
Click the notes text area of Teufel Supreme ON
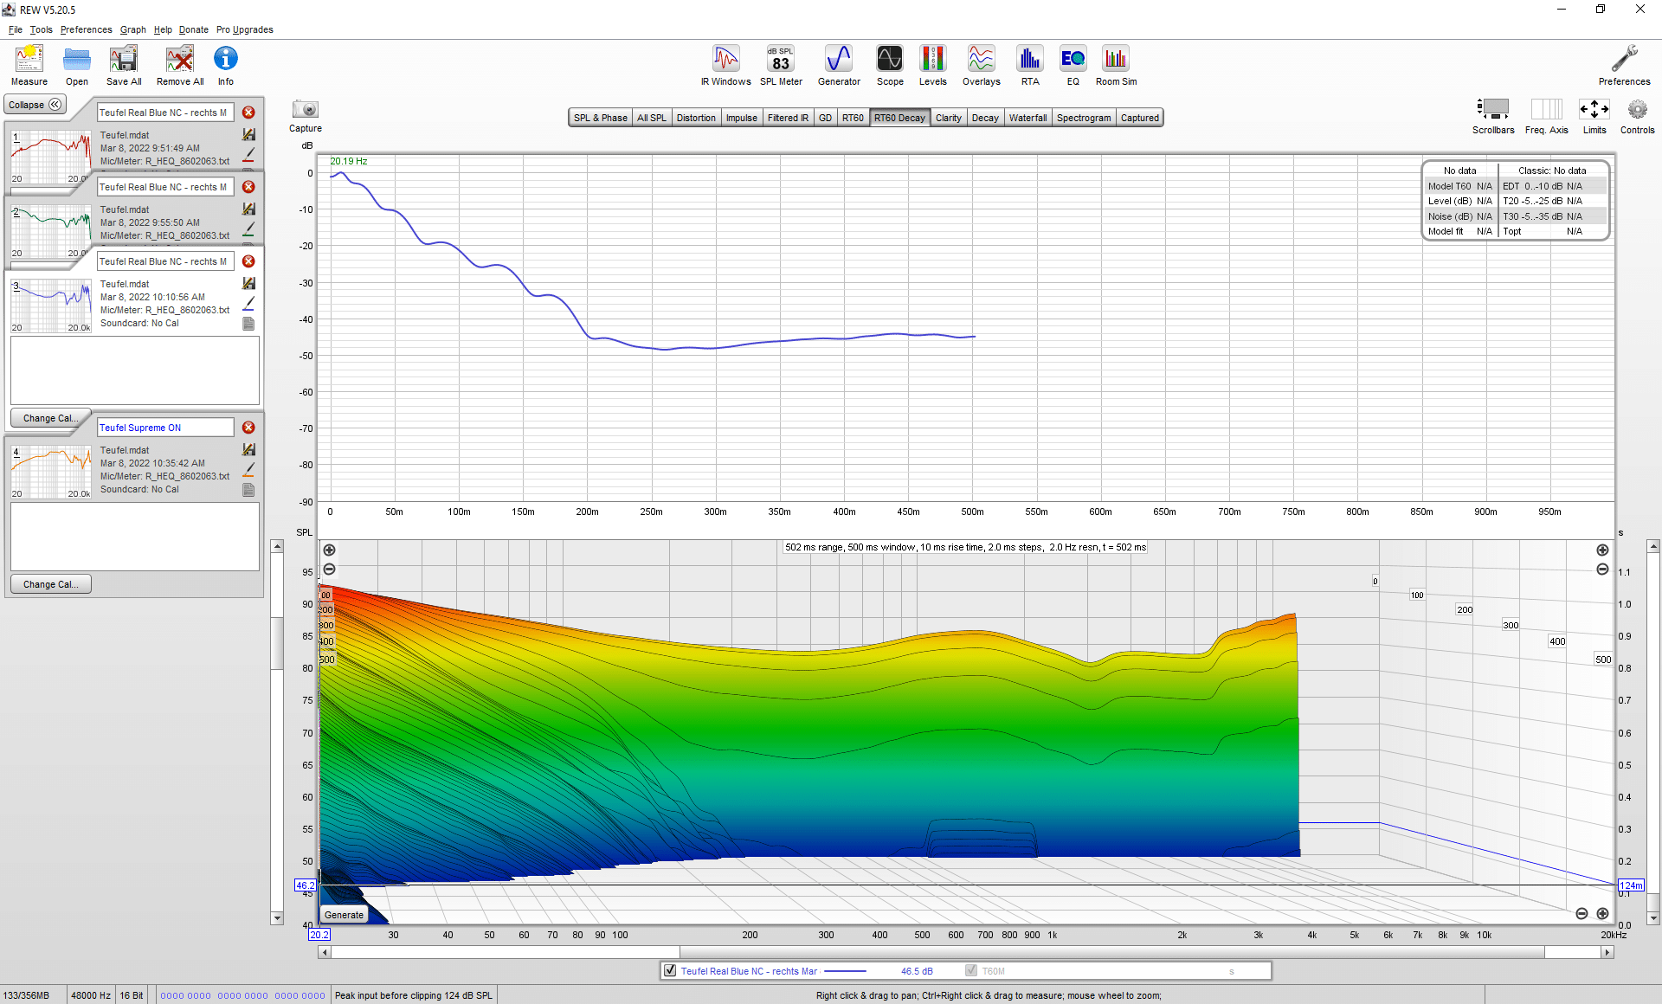135,536
